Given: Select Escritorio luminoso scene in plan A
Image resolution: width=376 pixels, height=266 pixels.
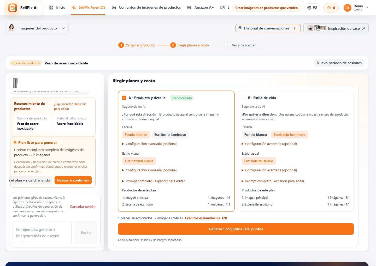Looking at the screenshot, I should (170, 135).
